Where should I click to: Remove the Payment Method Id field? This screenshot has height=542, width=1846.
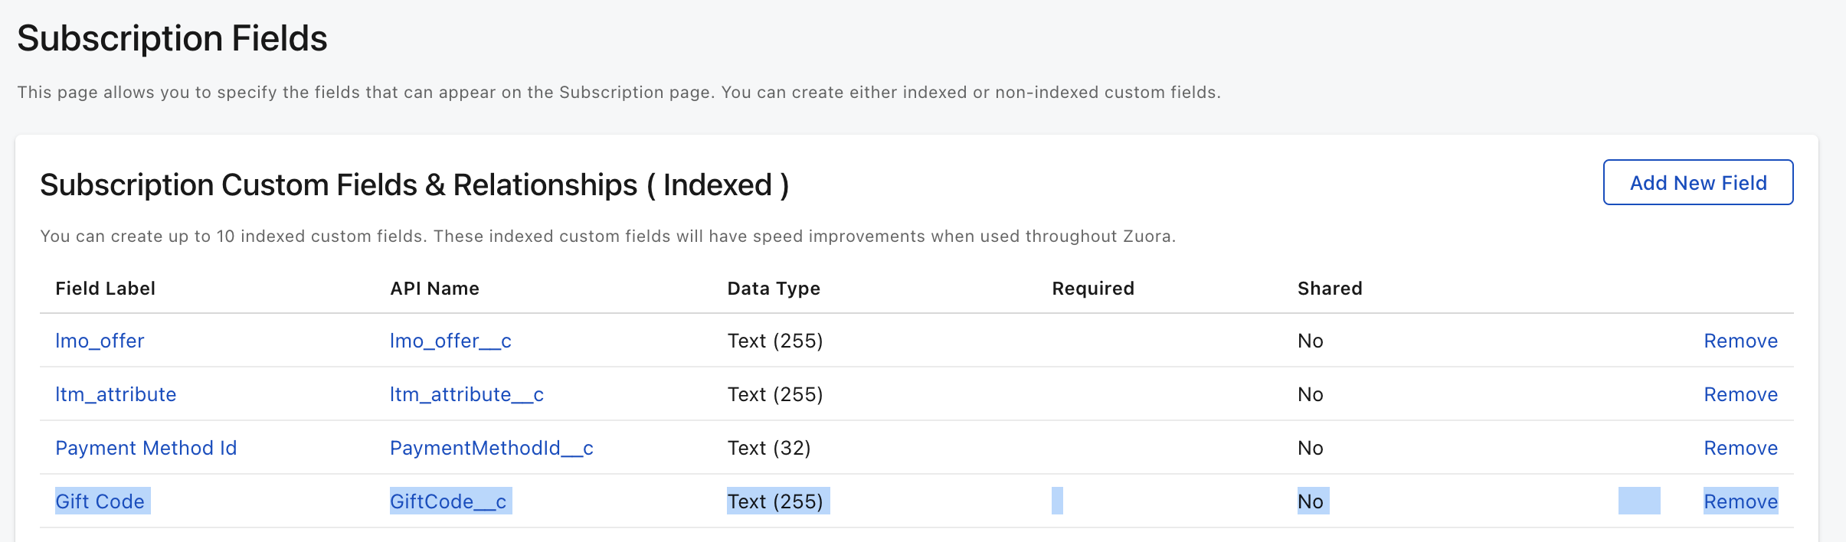click(x=1740, y=449)
